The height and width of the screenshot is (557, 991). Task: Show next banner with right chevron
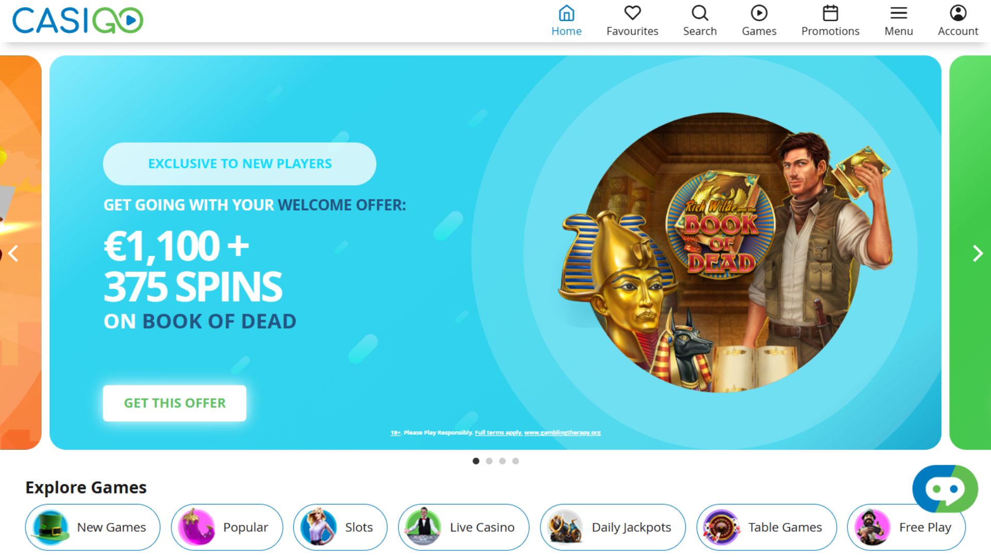pyautogui.click(x=978, y=253)
